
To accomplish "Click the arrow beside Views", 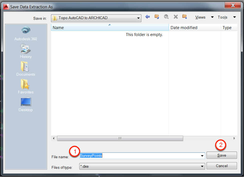I will [x=212, y=17].
